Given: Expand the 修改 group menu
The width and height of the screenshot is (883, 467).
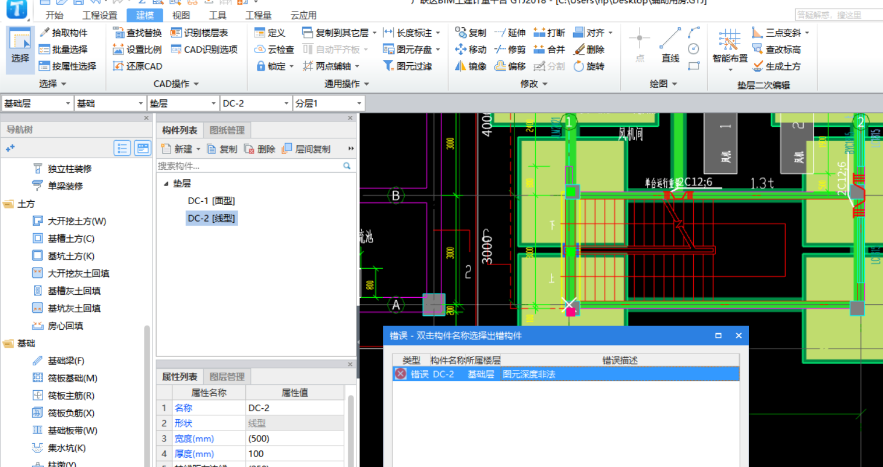Looking at the screenshot, I should 534,84.
